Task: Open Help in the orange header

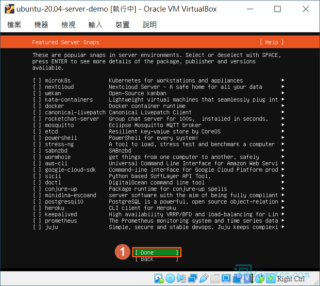Action: pos(272,42)
